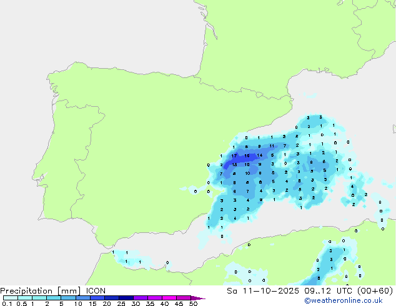The width and height of the screenshot is (396, 306).
Task: Click the '20' legend scale label
Action: tap(107, 304)
